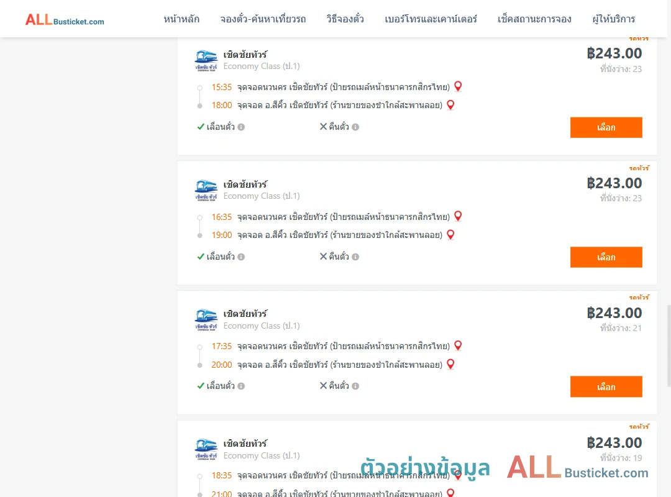The image size is (671, 497).
Task: Click map pin for 17:35 departure stop
Action: click(458, 345)
